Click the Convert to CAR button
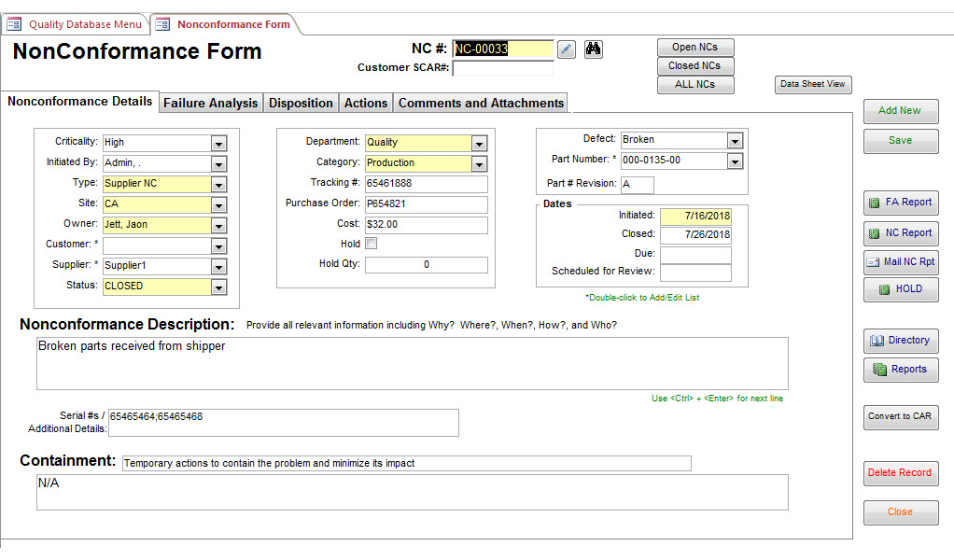The width and height of the screenshot is (954, 560). 900,416
